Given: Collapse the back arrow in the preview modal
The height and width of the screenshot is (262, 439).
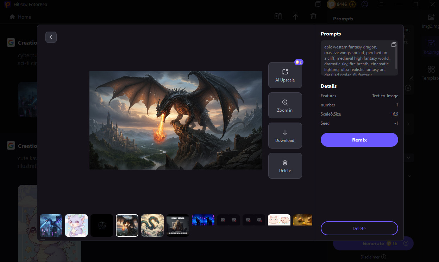Looking at the screenshot, I should point(51,37).
